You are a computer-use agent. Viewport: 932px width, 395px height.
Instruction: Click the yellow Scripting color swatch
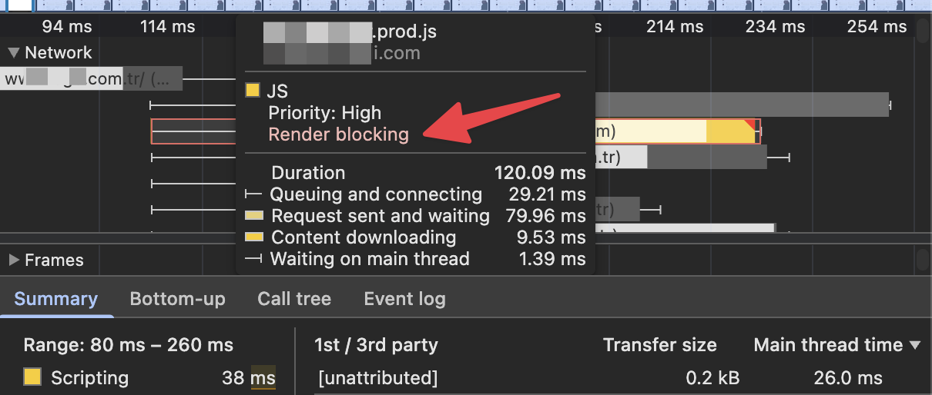[32, 377]
